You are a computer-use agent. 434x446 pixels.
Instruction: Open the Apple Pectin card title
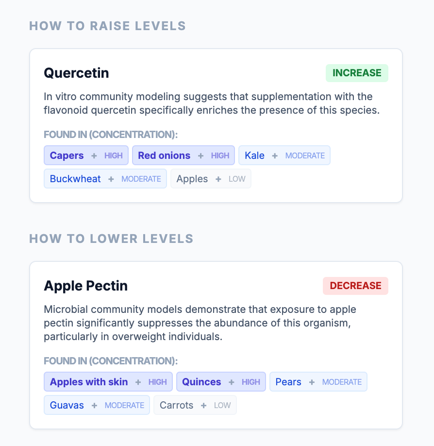pyautogui.click(x=86, y=286)
